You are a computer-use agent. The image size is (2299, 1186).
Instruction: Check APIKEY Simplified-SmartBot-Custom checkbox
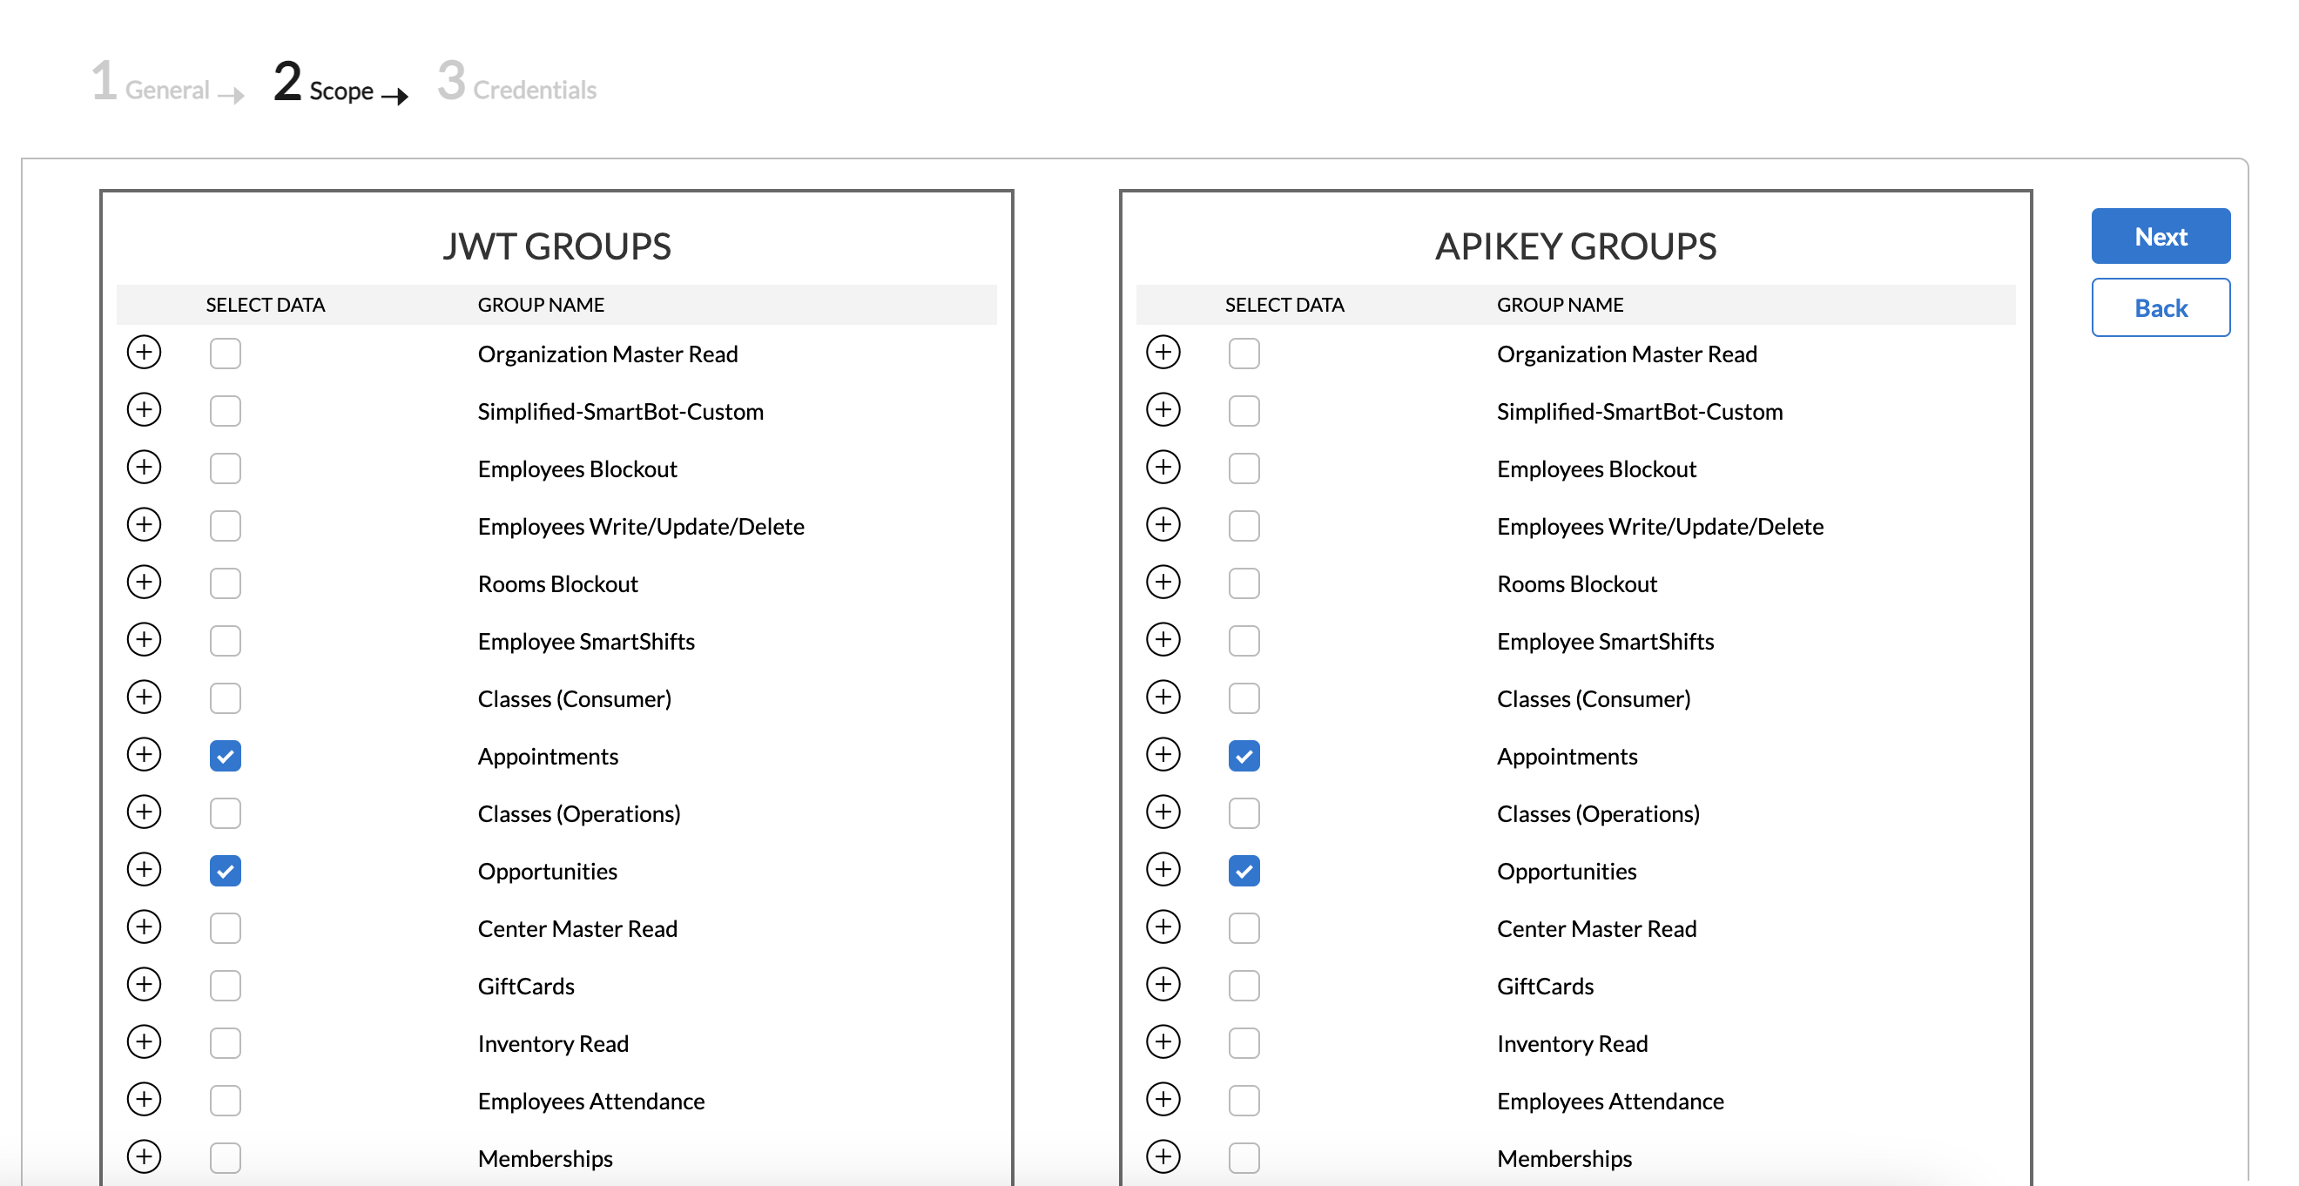pos(1244,411)
